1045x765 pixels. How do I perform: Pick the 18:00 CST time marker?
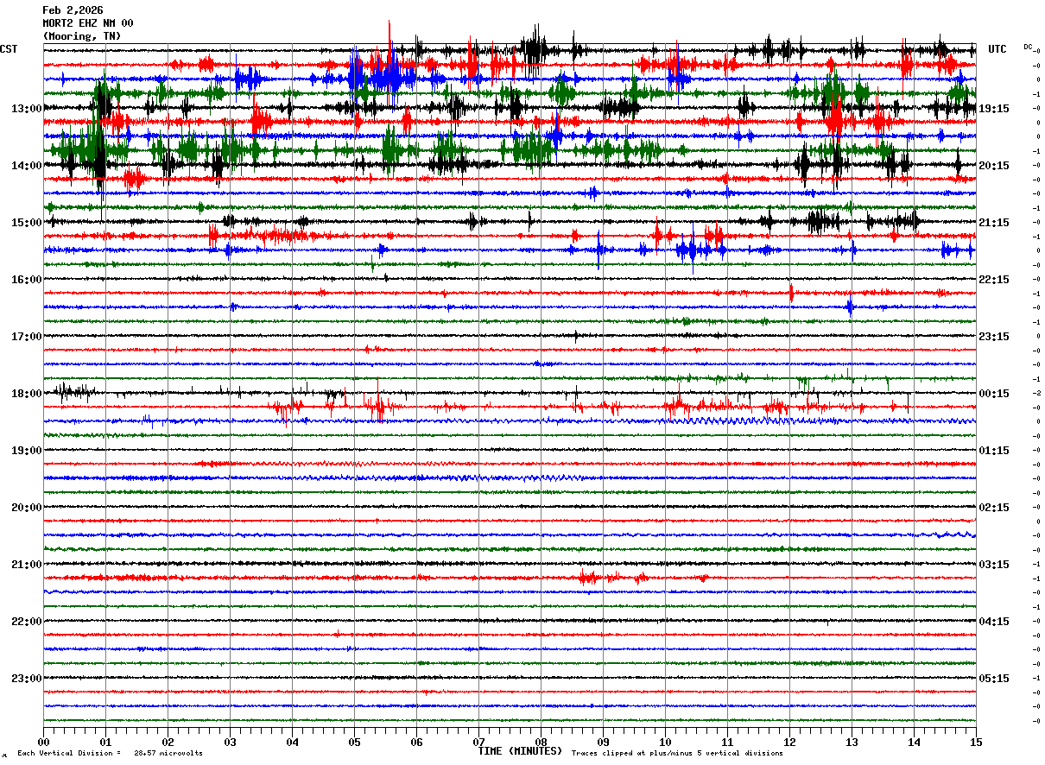tap(27, 394)
